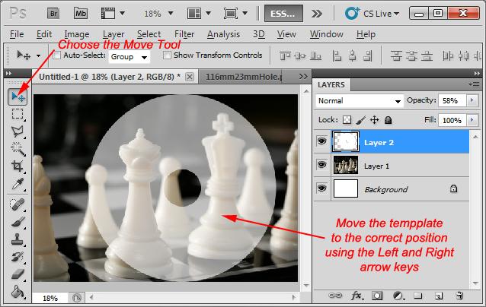Select the History Brush tool
The width and height of the screenshot is (486, 307).
(x=18, y=257)
